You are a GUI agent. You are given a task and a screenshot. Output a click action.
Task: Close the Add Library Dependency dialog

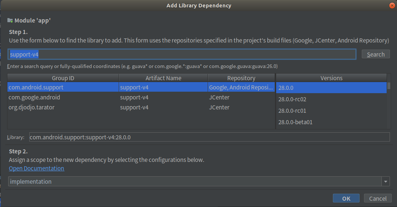pyautogui.click(x=392, y=6)
